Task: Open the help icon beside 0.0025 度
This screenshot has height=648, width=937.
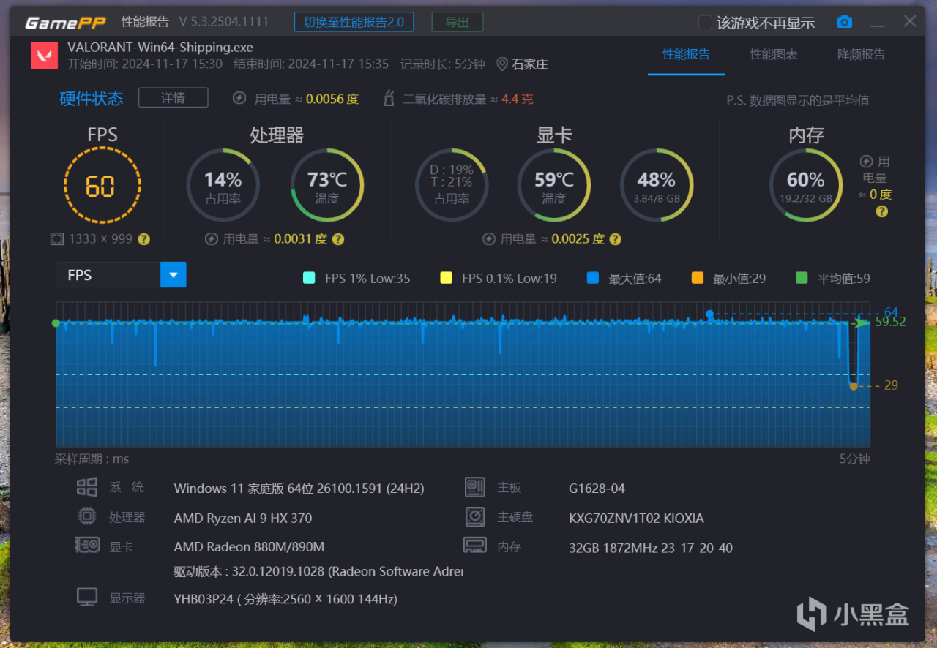Action: [x=616, y=238]
